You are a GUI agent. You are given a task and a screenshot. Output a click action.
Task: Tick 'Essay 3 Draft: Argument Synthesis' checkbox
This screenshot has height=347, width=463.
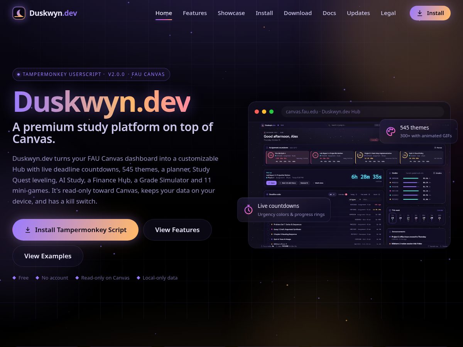[x=268, y=229]
